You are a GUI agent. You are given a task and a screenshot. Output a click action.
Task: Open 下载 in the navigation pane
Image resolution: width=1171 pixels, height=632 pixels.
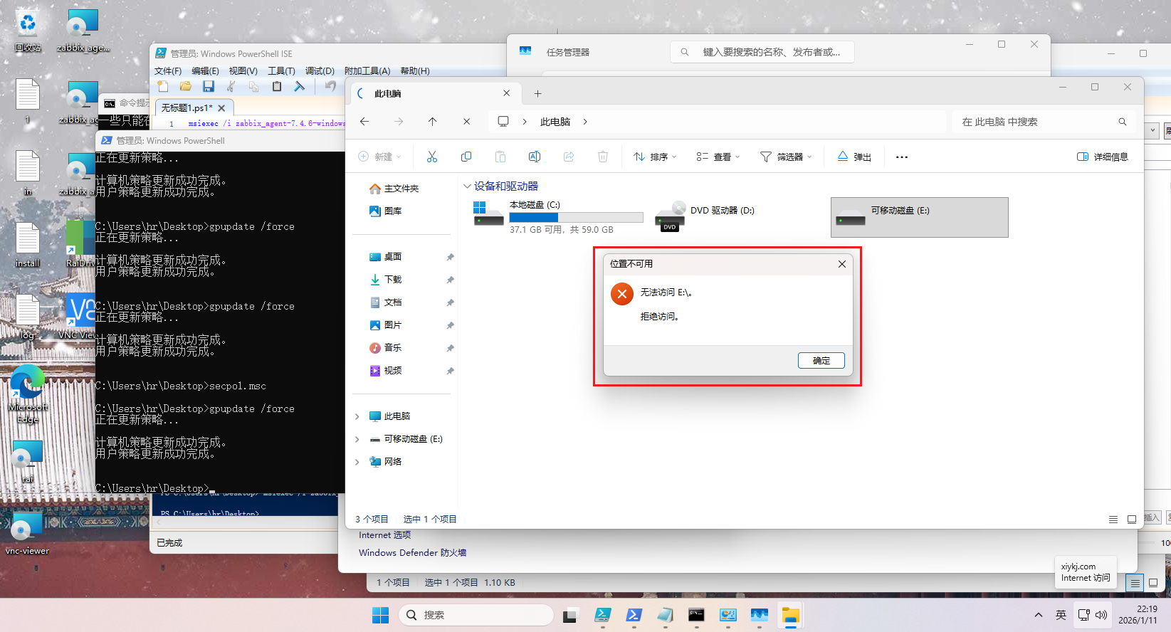click(392, 280)
